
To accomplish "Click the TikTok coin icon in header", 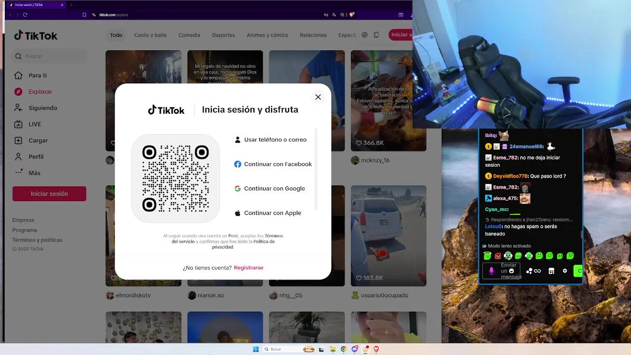I will tap(365, 35).
